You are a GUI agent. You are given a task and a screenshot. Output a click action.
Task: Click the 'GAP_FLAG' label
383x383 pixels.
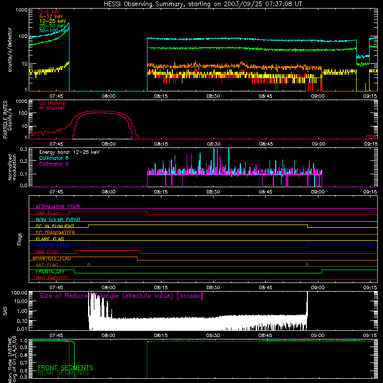(x=47, y=213)
